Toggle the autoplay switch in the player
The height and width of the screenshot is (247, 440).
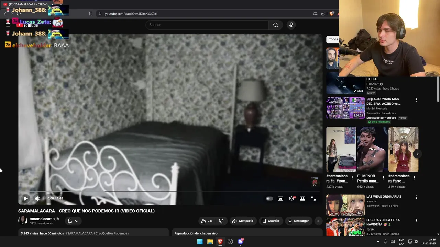[x=269, y=198]
